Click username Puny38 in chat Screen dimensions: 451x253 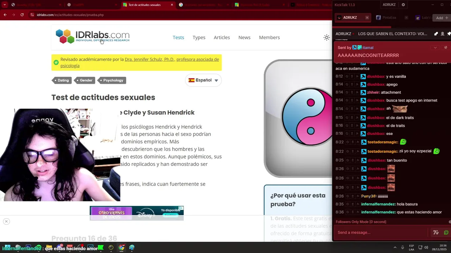(369, 196)
